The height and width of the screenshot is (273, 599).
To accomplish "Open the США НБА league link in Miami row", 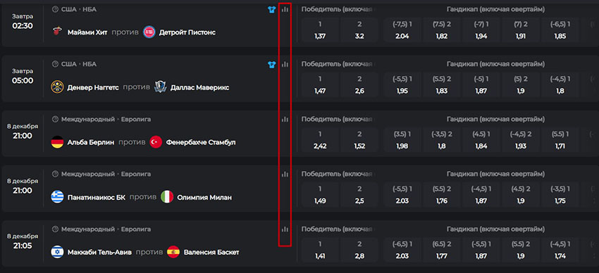I will coord(79,10).
